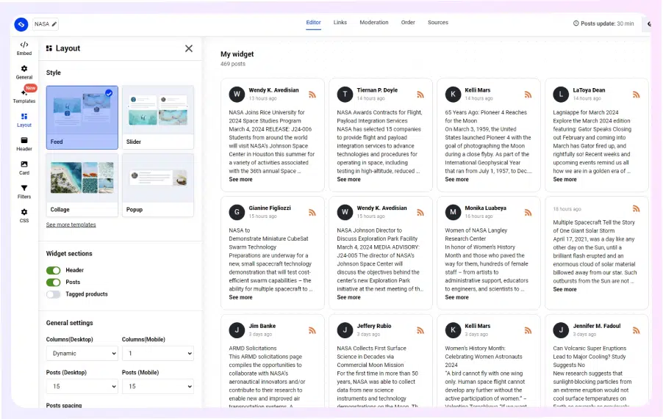
Task: Close the Layout panel
Action: pos(189,48)
